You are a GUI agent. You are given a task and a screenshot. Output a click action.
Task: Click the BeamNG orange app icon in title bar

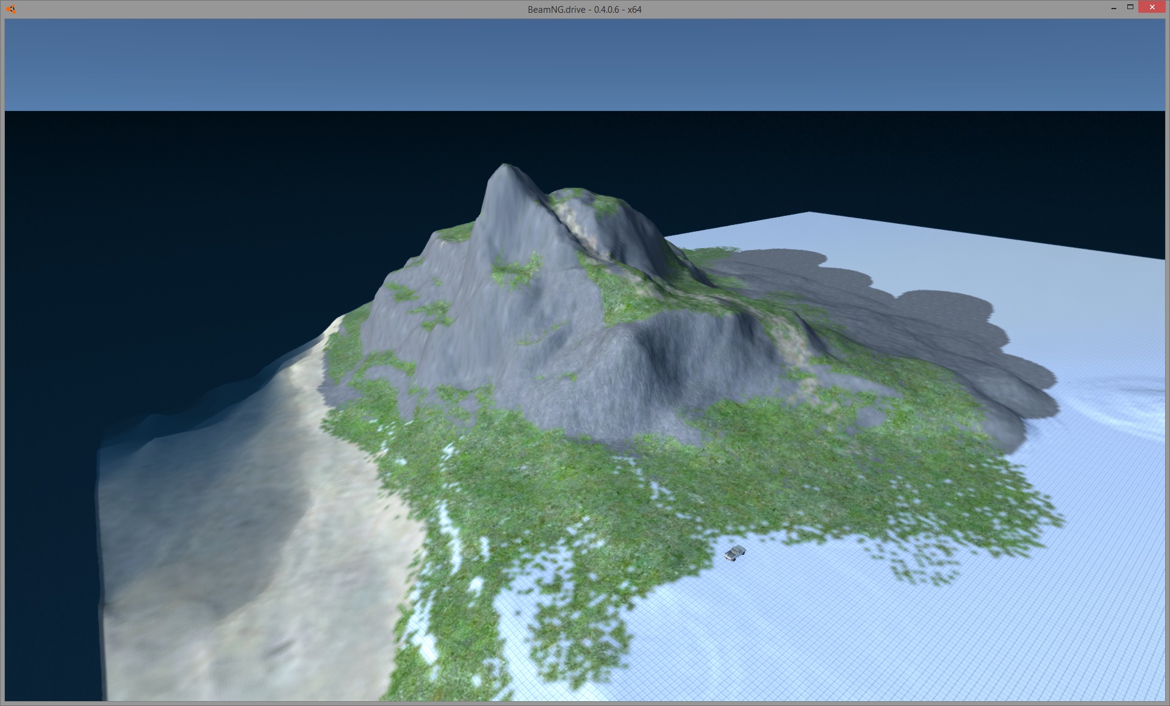[x=10, y=9]
